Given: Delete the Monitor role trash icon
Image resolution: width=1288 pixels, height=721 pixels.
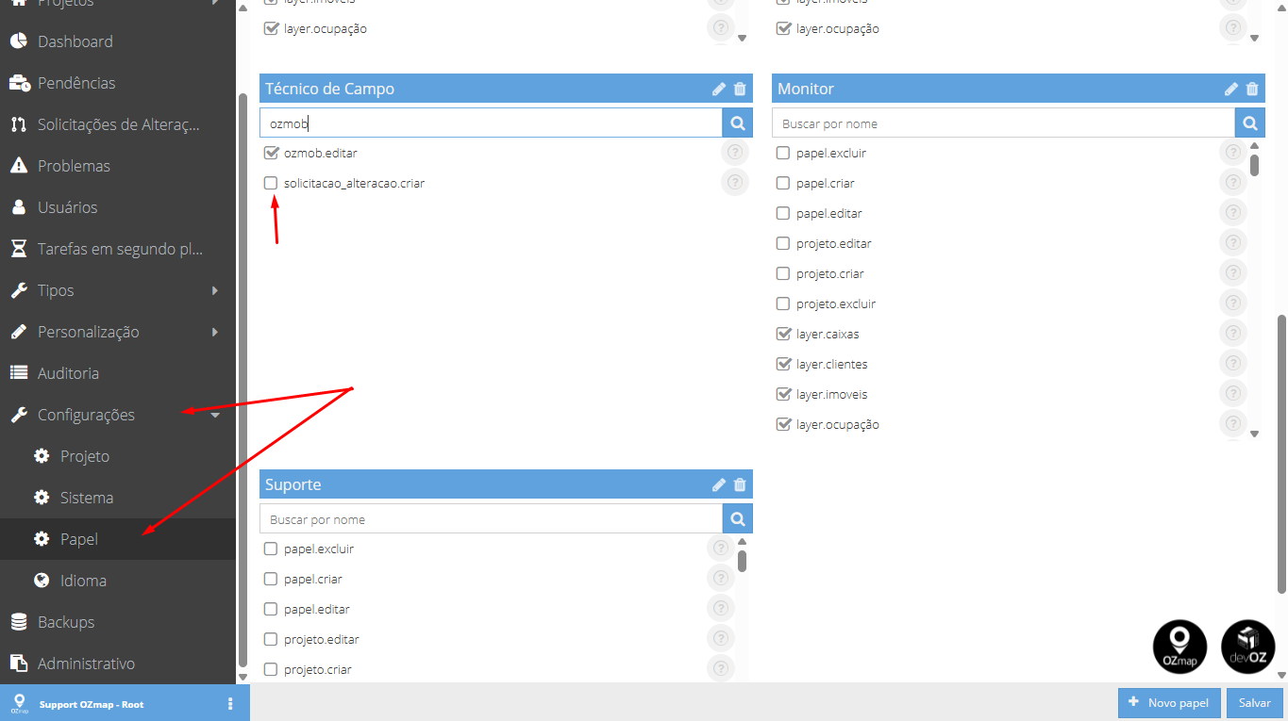Looking at the screenshot, I should (x=1252, y=89).
